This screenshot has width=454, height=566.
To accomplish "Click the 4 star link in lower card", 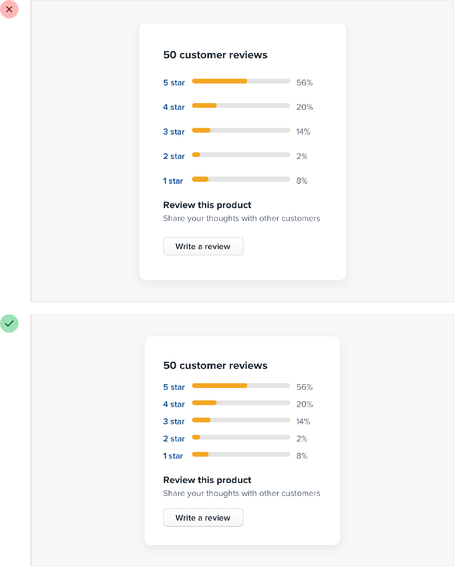I will click(174, 404).
